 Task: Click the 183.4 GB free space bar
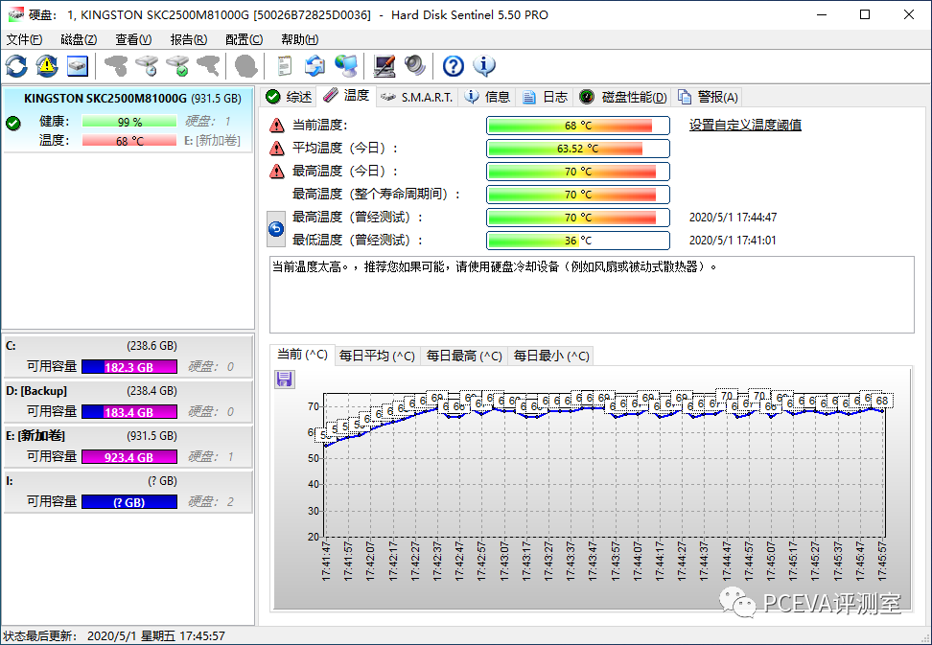pos(129,412)
